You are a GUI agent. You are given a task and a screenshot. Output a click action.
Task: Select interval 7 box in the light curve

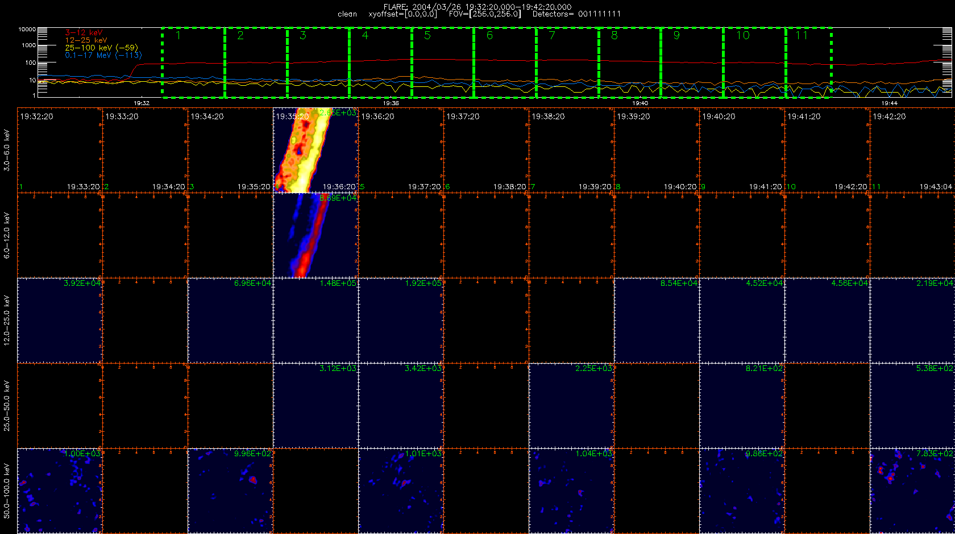click(567, 62)
